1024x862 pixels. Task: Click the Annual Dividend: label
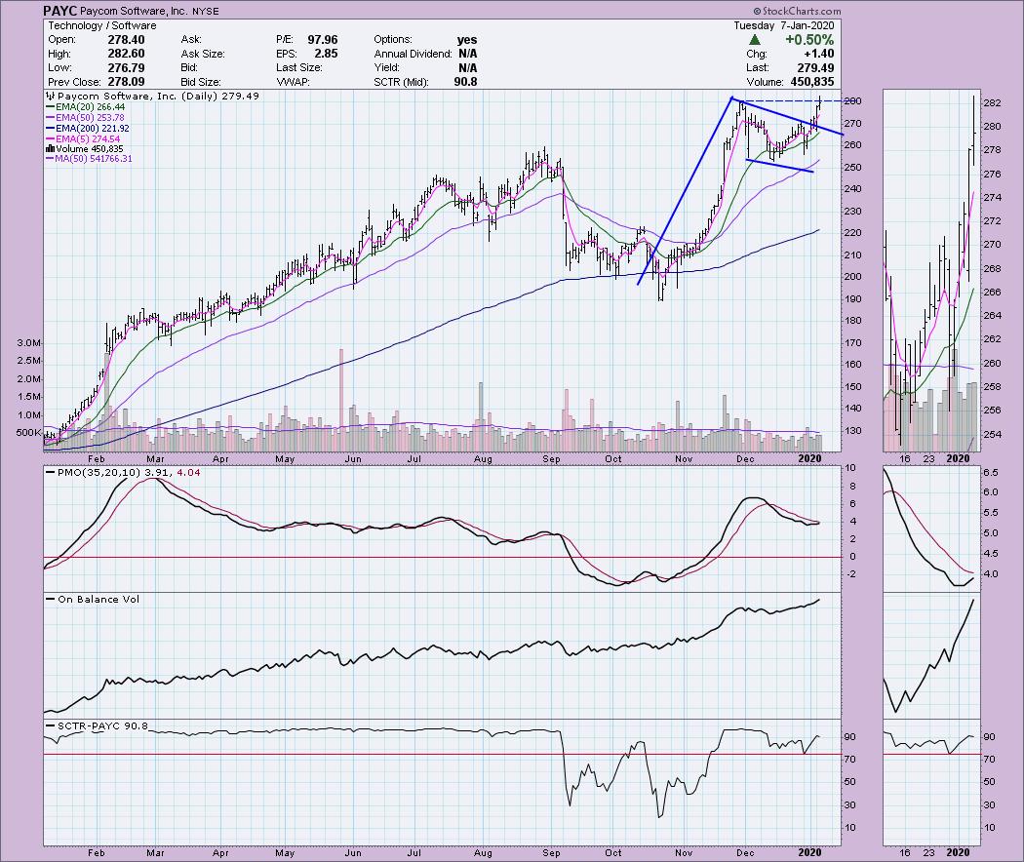pyautogui.click(x=413, y=54)
